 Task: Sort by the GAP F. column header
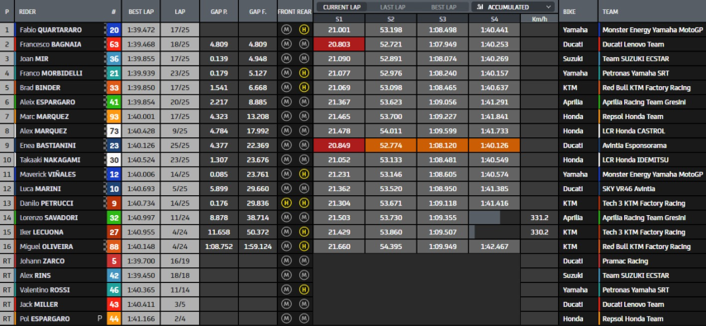point(258,12)
